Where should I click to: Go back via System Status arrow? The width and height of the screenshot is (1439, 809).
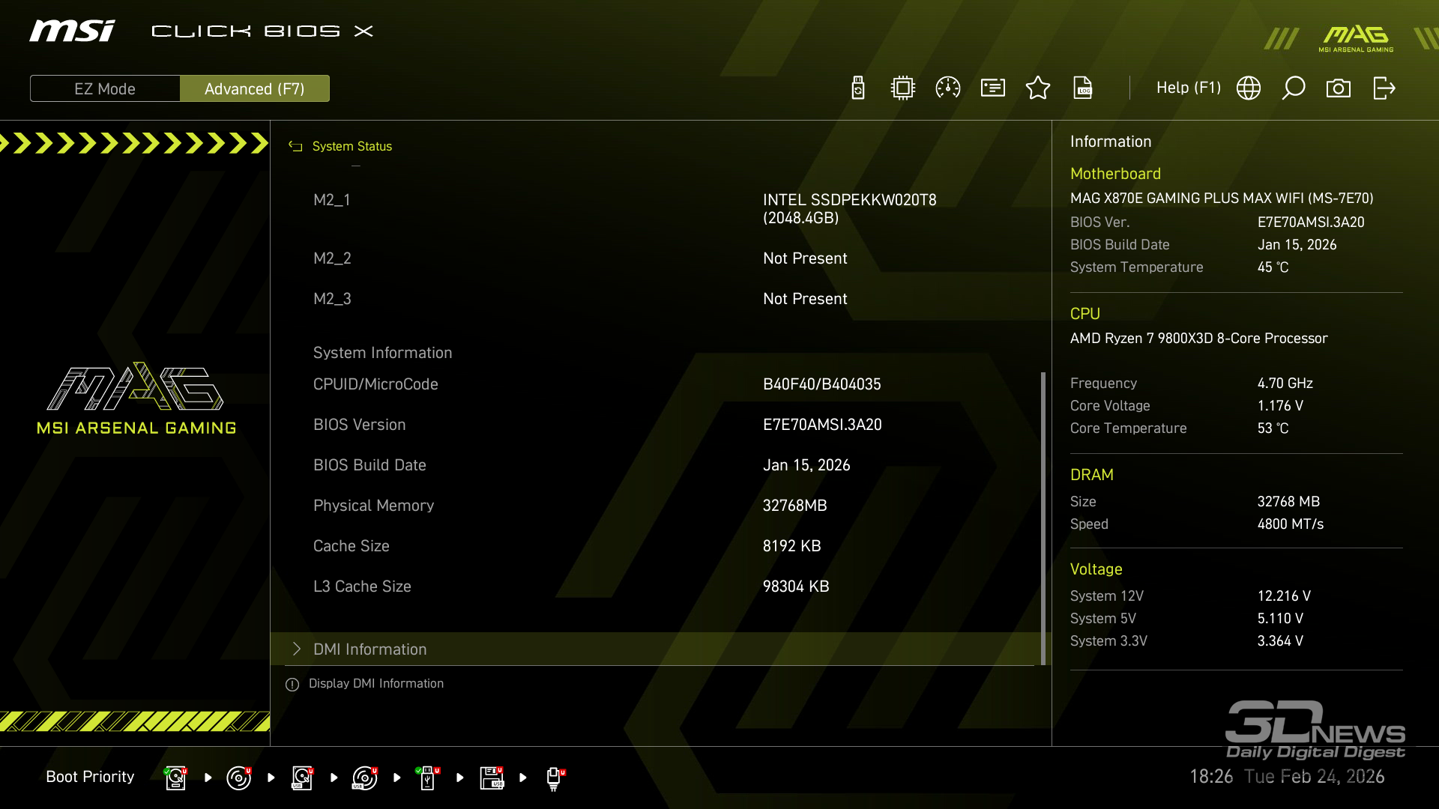pyautogui.click(x=295, y=147)
